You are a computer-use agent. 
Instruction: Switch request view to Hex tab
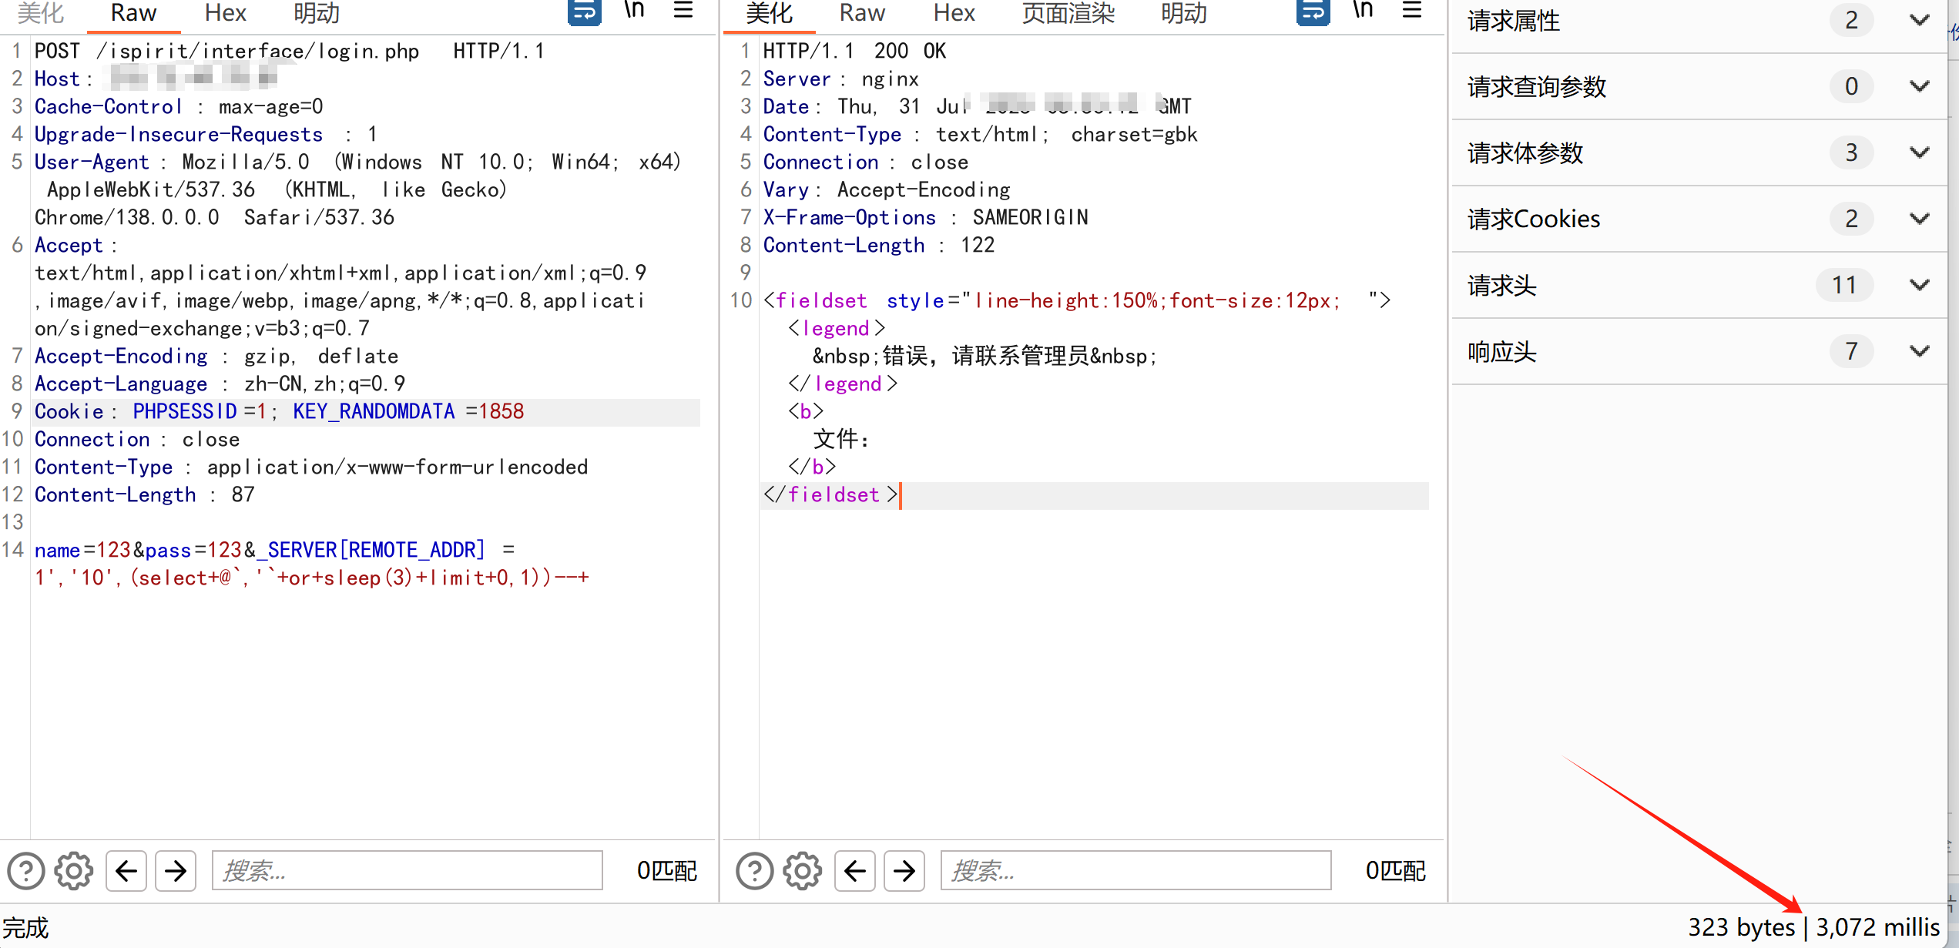225,13
